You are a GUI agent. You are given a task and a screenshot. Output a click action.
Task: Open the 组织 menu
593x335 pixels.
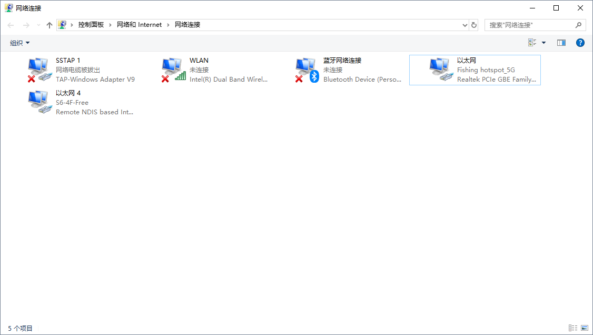19,43
